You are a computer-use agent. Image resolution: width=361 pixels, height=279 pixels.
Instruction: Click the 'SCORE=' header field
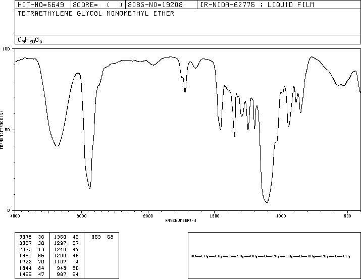point(98,5)
